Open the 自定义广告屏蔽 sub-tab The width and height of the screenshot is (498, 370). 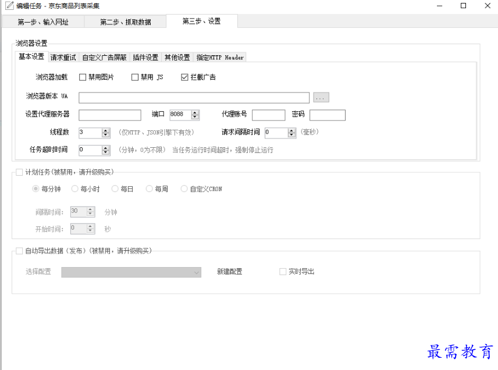click(104, 58)
